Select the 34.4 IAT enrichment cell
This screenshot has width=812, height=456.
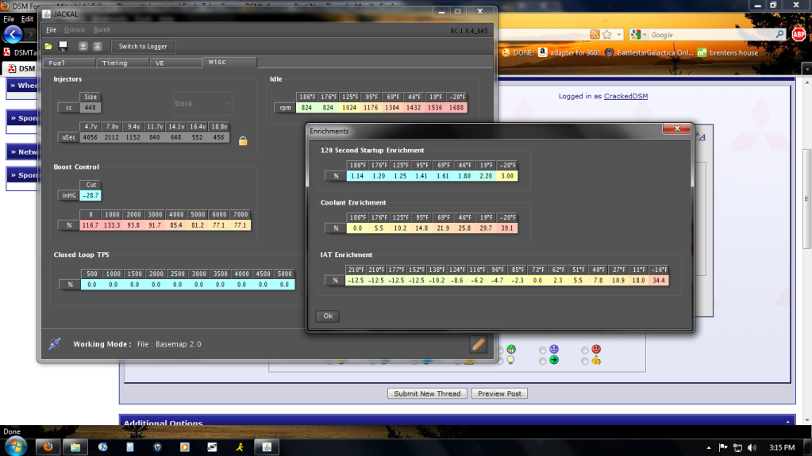659,281
